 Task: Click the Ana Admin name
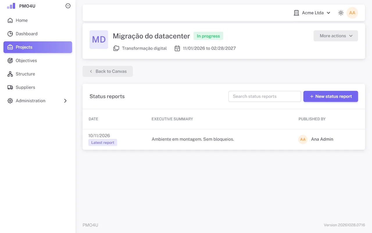322,139
